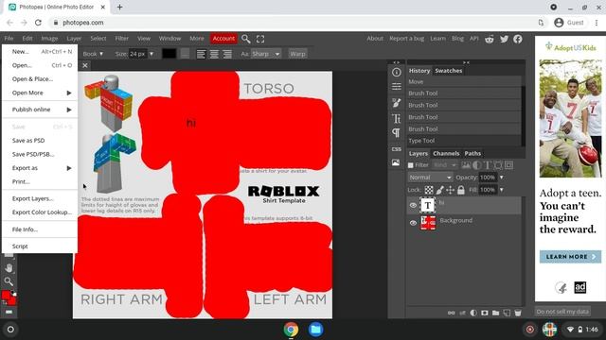Image resolution: width=606 pixels, height=340 pixels.
Task: Open the anti-aliasing Sharp dropdown
Action: [x=266, y=54]
